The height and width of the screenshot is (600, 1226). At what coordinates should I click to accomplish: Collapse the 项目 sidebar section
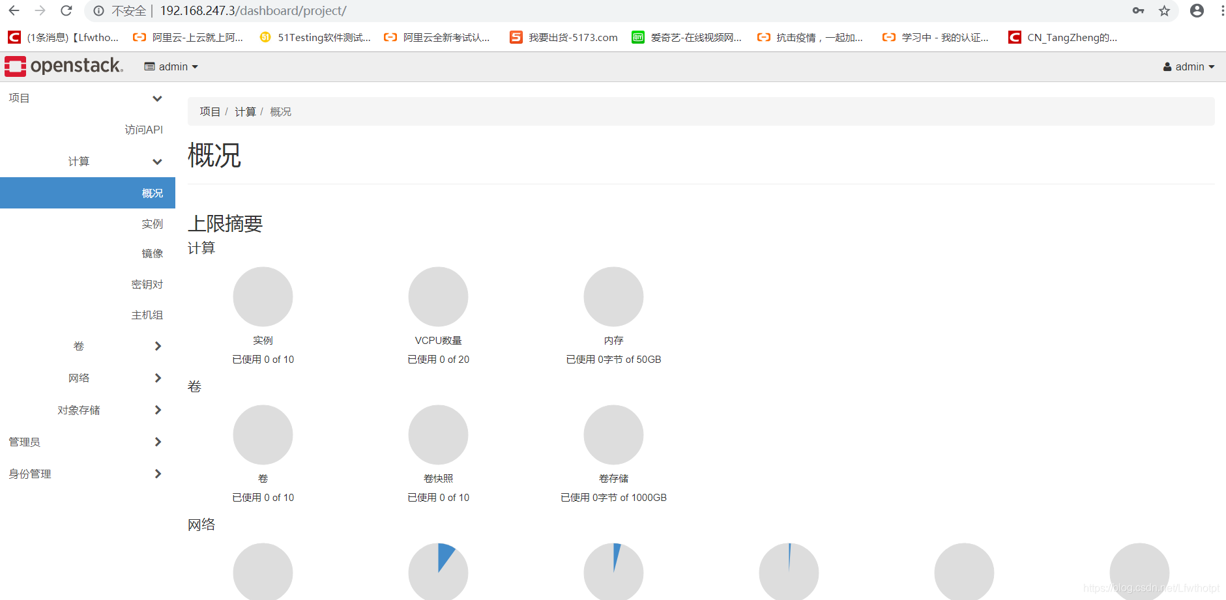[87, 98]
